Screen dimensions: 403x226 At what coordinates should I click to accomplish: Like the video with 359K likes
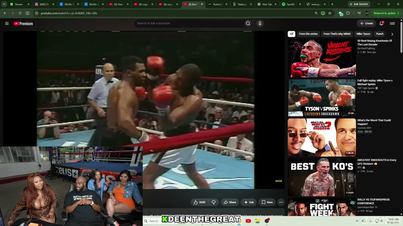click(x=200, y=202)
